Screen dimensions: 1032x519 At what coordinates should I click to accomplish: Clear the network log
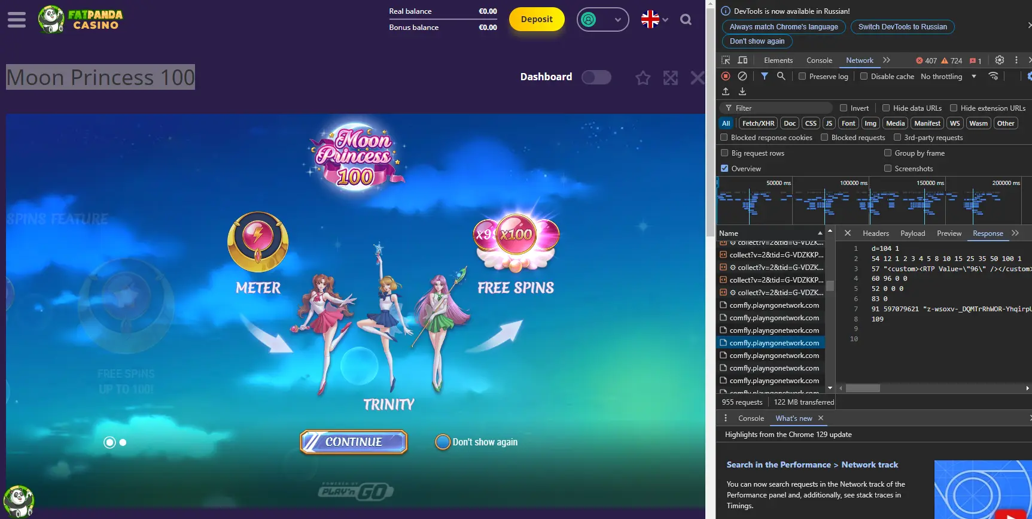click(742, 76)
